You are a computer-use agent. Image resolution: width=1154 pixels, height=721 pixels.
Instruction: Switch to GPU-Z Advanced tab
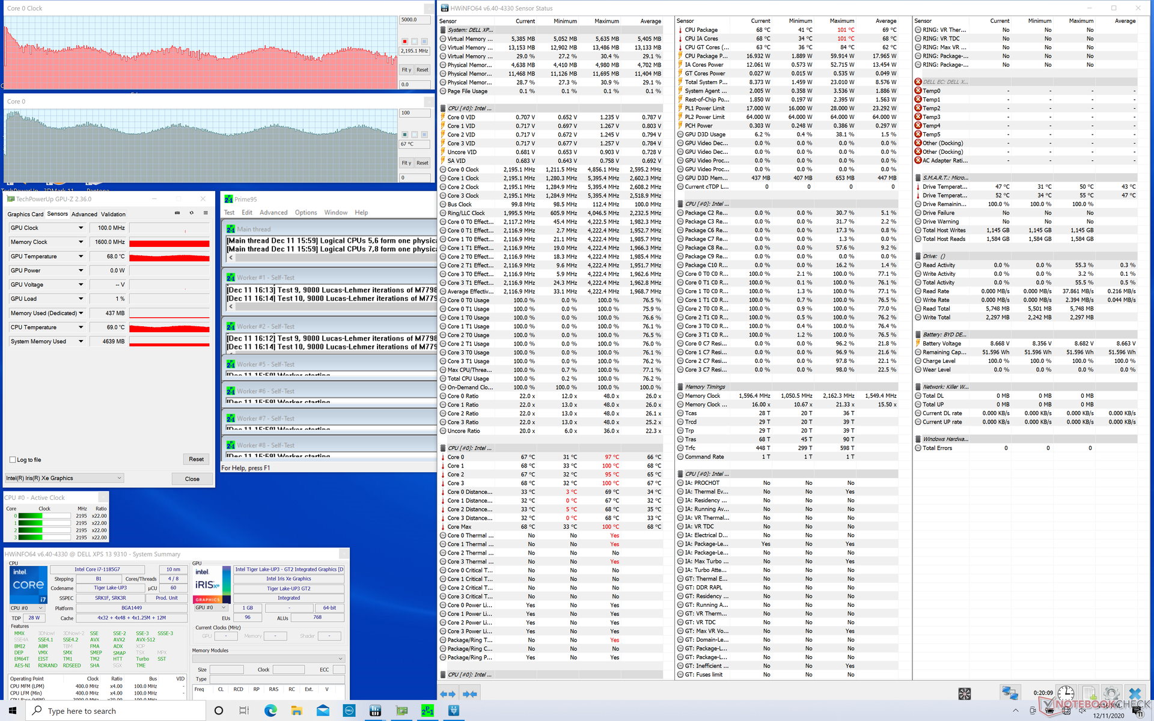[84, 214]
